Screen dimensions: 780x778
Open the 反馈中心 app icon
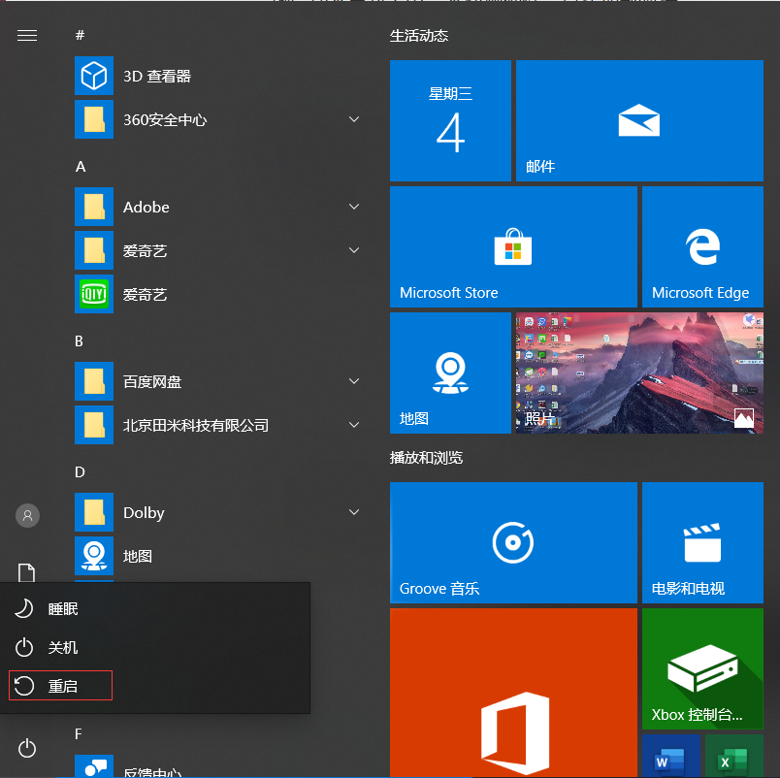(x=94, y=766)
